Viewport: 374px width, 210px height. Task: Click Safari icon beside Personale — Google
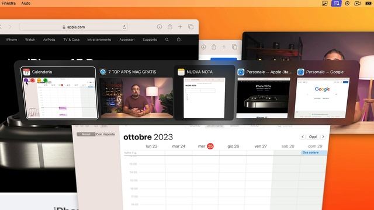(x=301, y=72)
